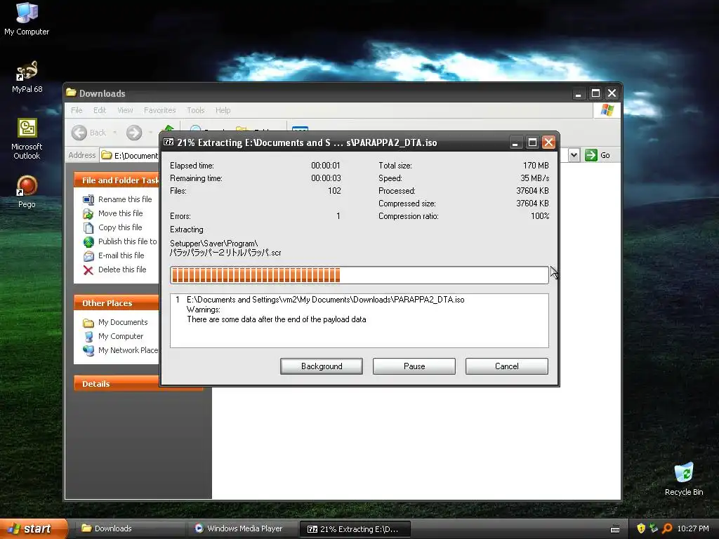Click the 7z icon in dialog title bar
Image resolution: width=719 pixels, height=539 pixels.
pyautogui.click(x=169, y=142)
